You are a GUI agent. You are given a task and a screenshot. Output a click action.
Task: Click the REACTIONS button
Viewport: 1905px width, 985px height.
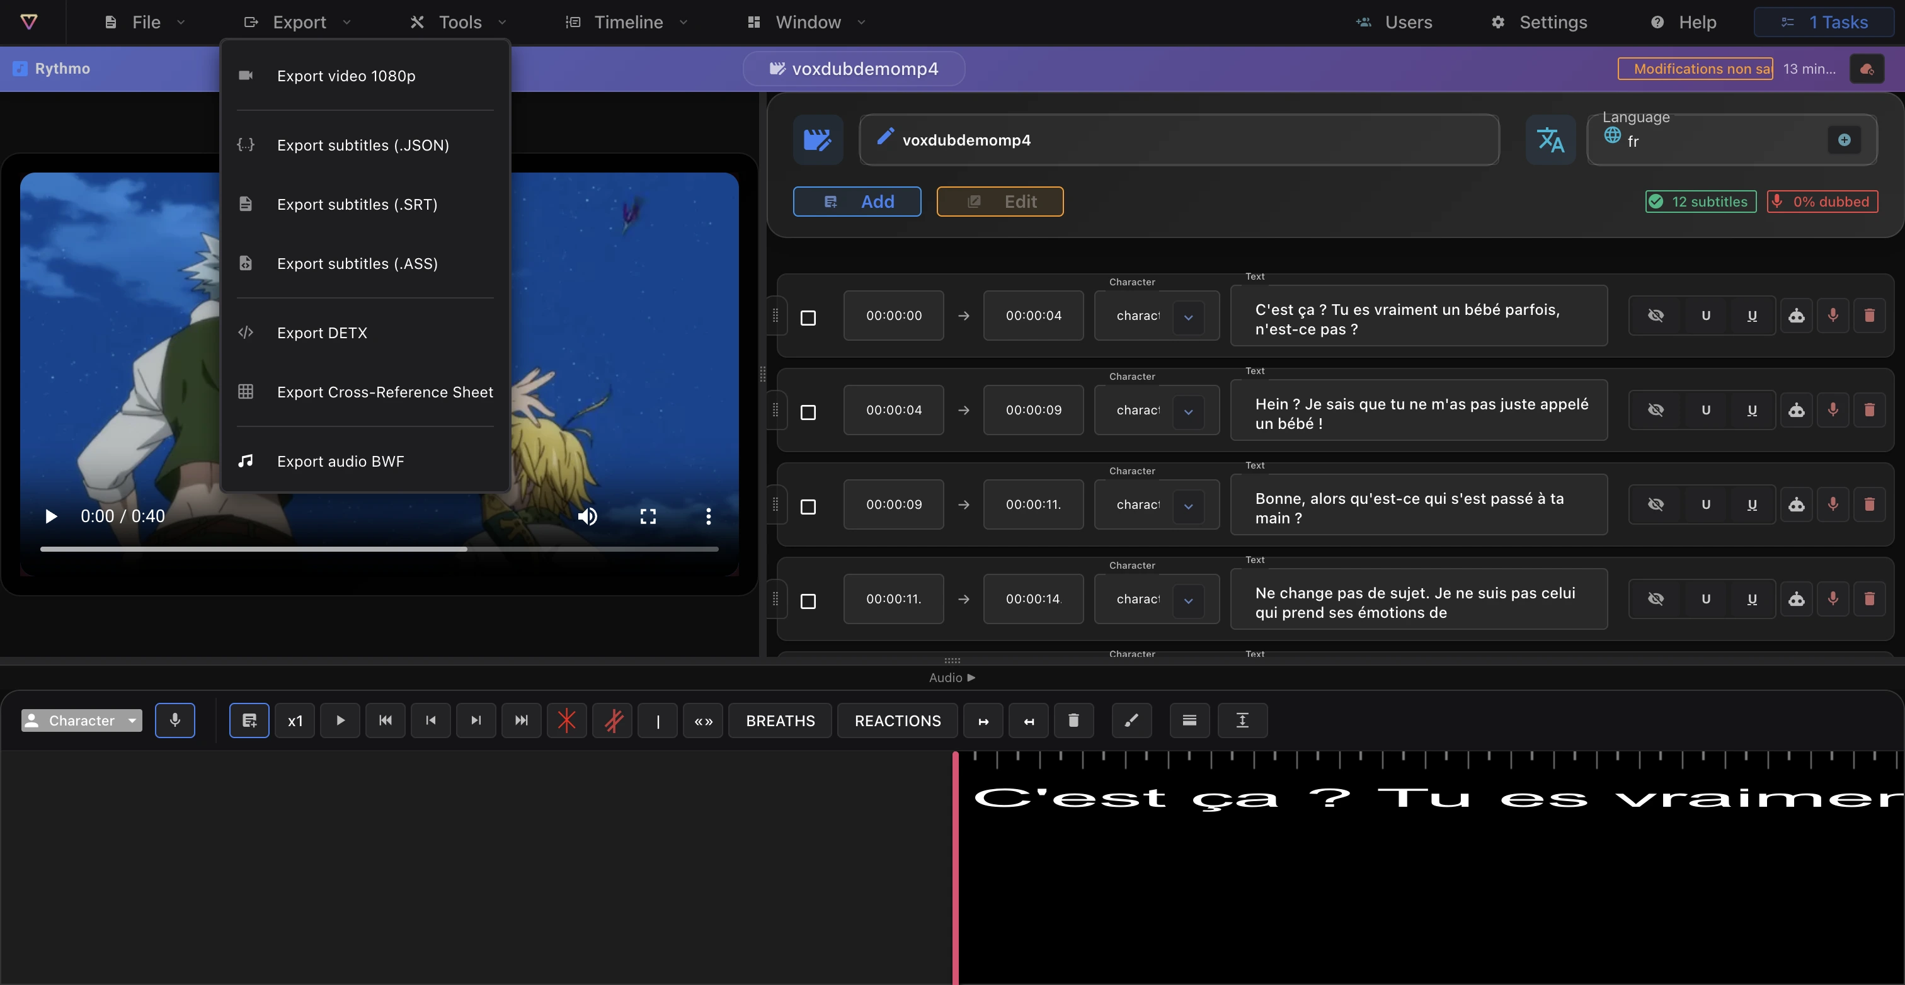pyautogui.click(x=898, y=720)
